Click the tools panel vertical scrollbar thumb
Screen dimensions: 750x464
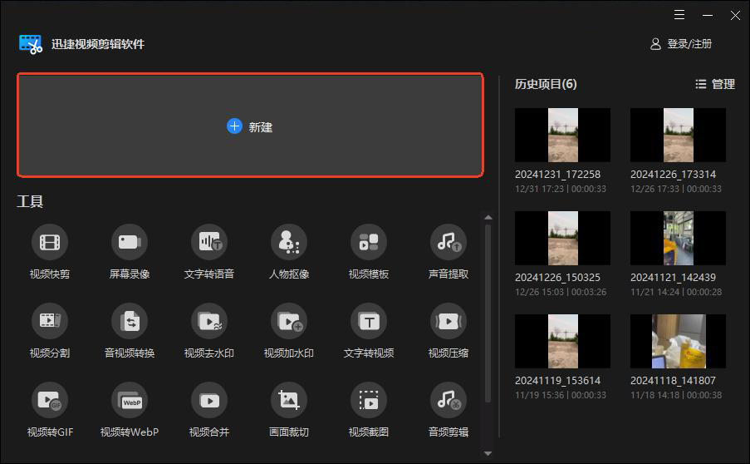point(488,313)
